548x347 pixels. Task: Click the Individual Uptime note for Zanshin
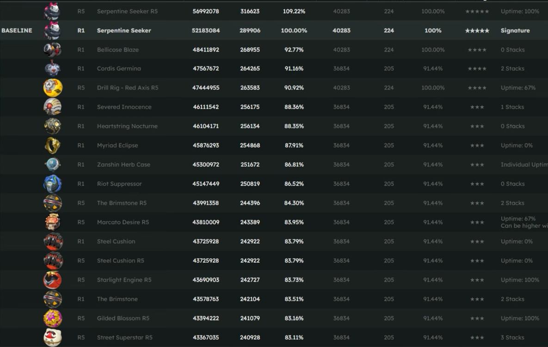pyautogui.click(x=524, y=164)
